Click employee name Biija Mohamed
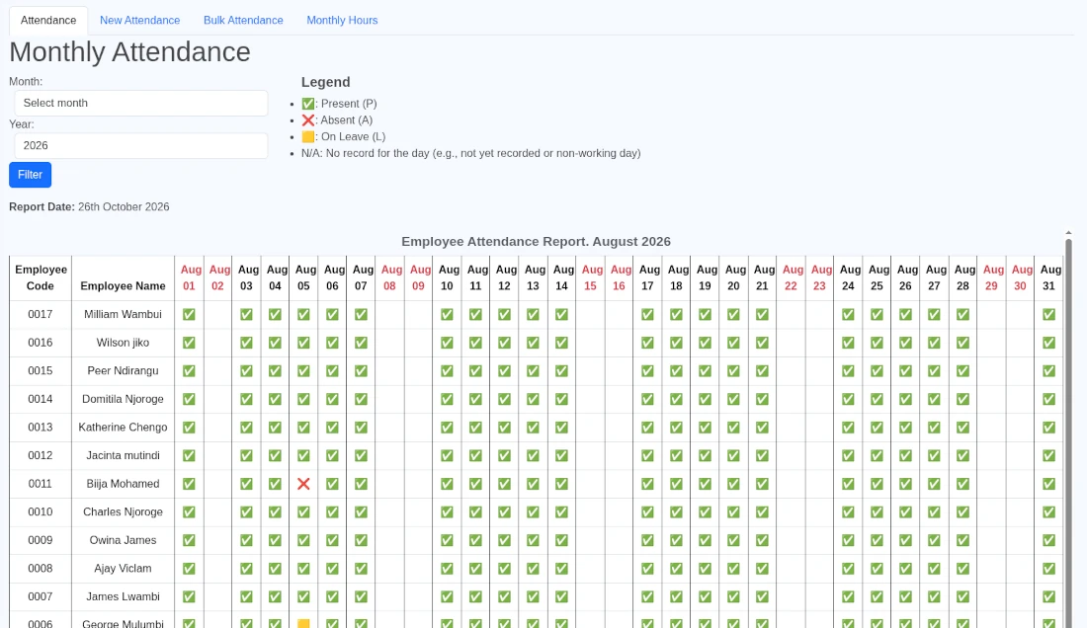The image size is (1087, 628). (x=123, y=484)
